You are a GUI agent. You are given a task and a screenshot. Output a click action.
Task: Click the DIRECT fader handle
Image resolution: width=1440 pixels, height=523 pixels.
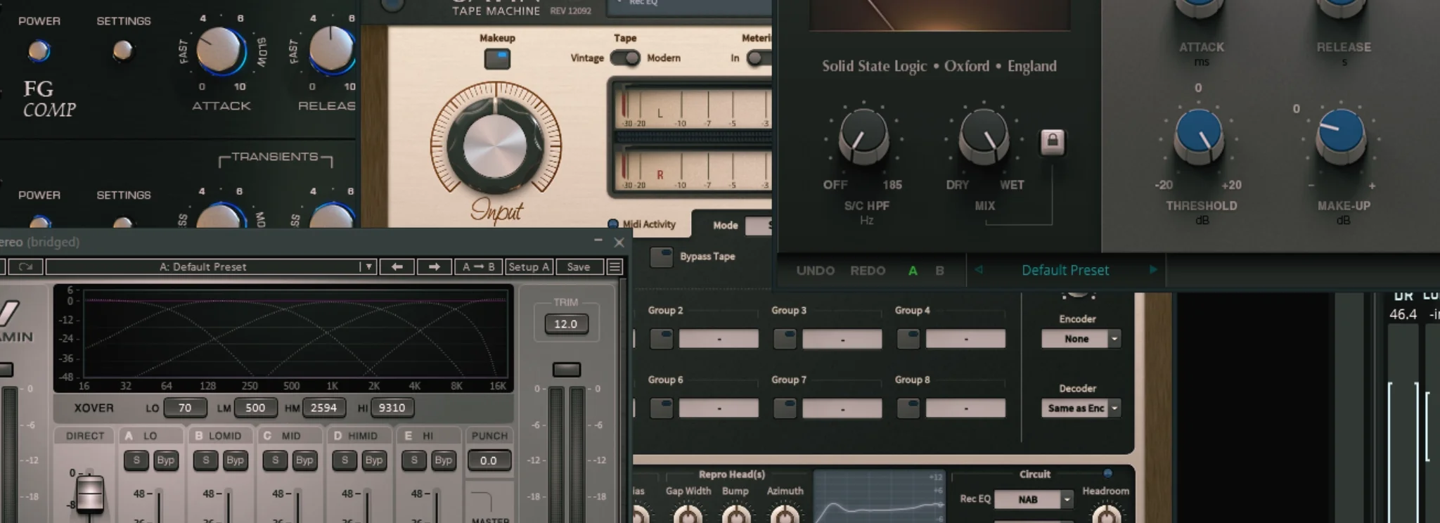pos(90,493)
